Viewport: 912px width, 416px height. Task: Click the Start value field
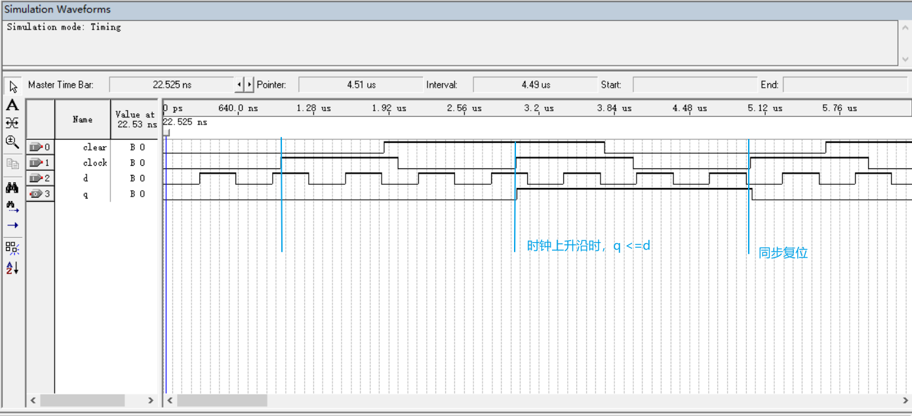[x=695, y=85]
